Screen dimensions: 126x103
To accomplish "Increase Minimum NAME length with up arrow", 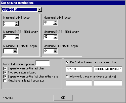I will coord(17,23).
